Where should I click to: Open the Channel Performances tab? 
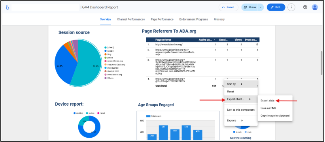click(131, 19)
